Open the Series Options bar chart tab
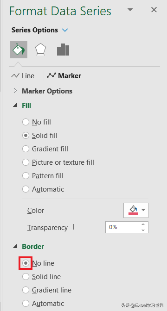 coord(63,50)
